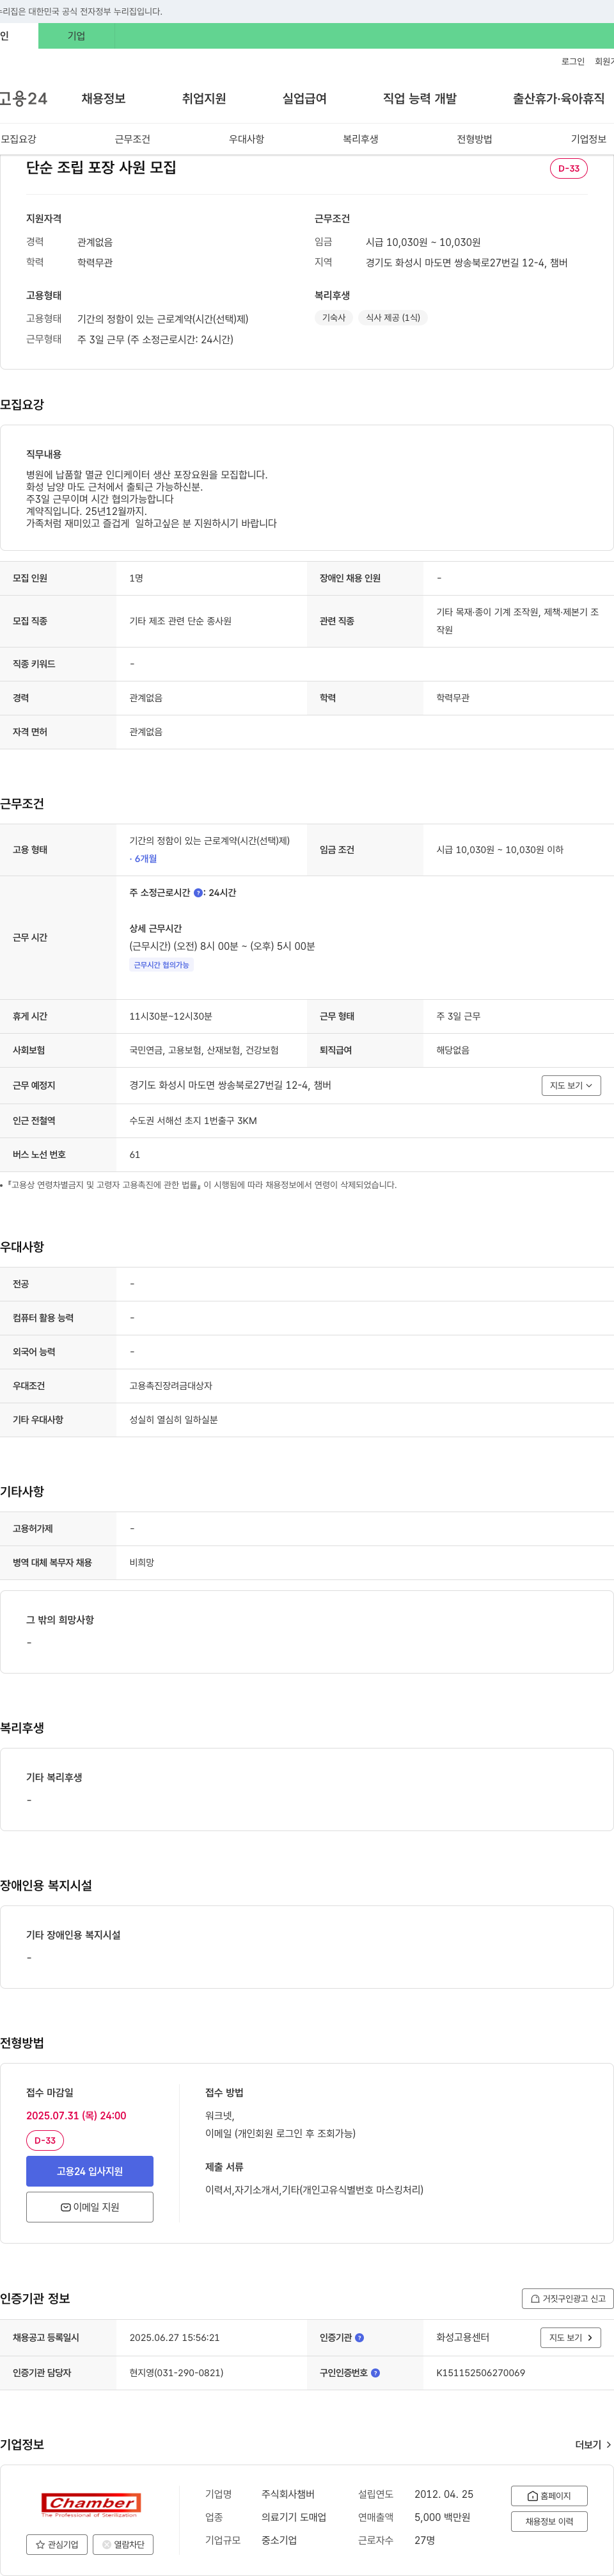Switch to the 기업 member tab
This screenshot has height=2576, width=614.
click(x=76, y=36)
